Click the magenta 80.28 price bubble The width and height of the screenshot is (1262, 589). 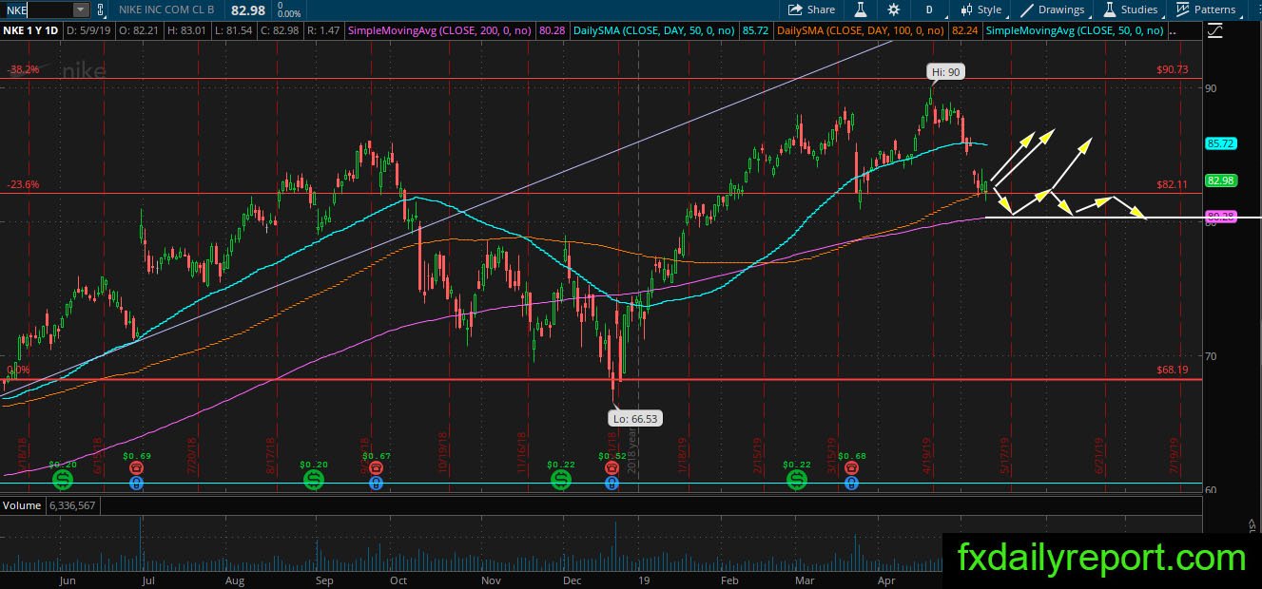pos(1219,217)
